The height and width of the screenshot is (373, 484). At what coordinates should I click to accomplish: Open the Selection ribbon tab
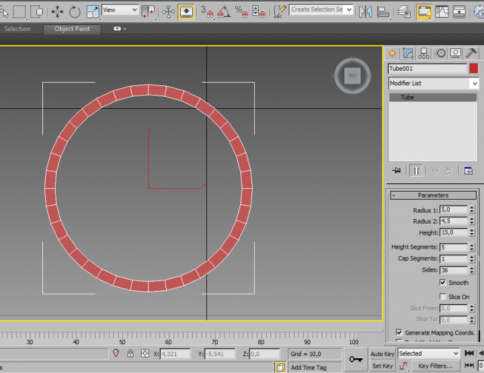(x=17, y=29)
